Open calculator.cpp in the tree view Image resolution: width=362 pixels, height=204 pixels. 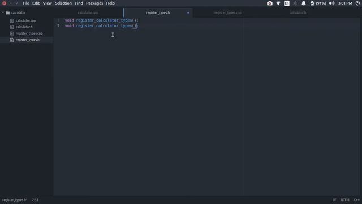coord(26,20)
